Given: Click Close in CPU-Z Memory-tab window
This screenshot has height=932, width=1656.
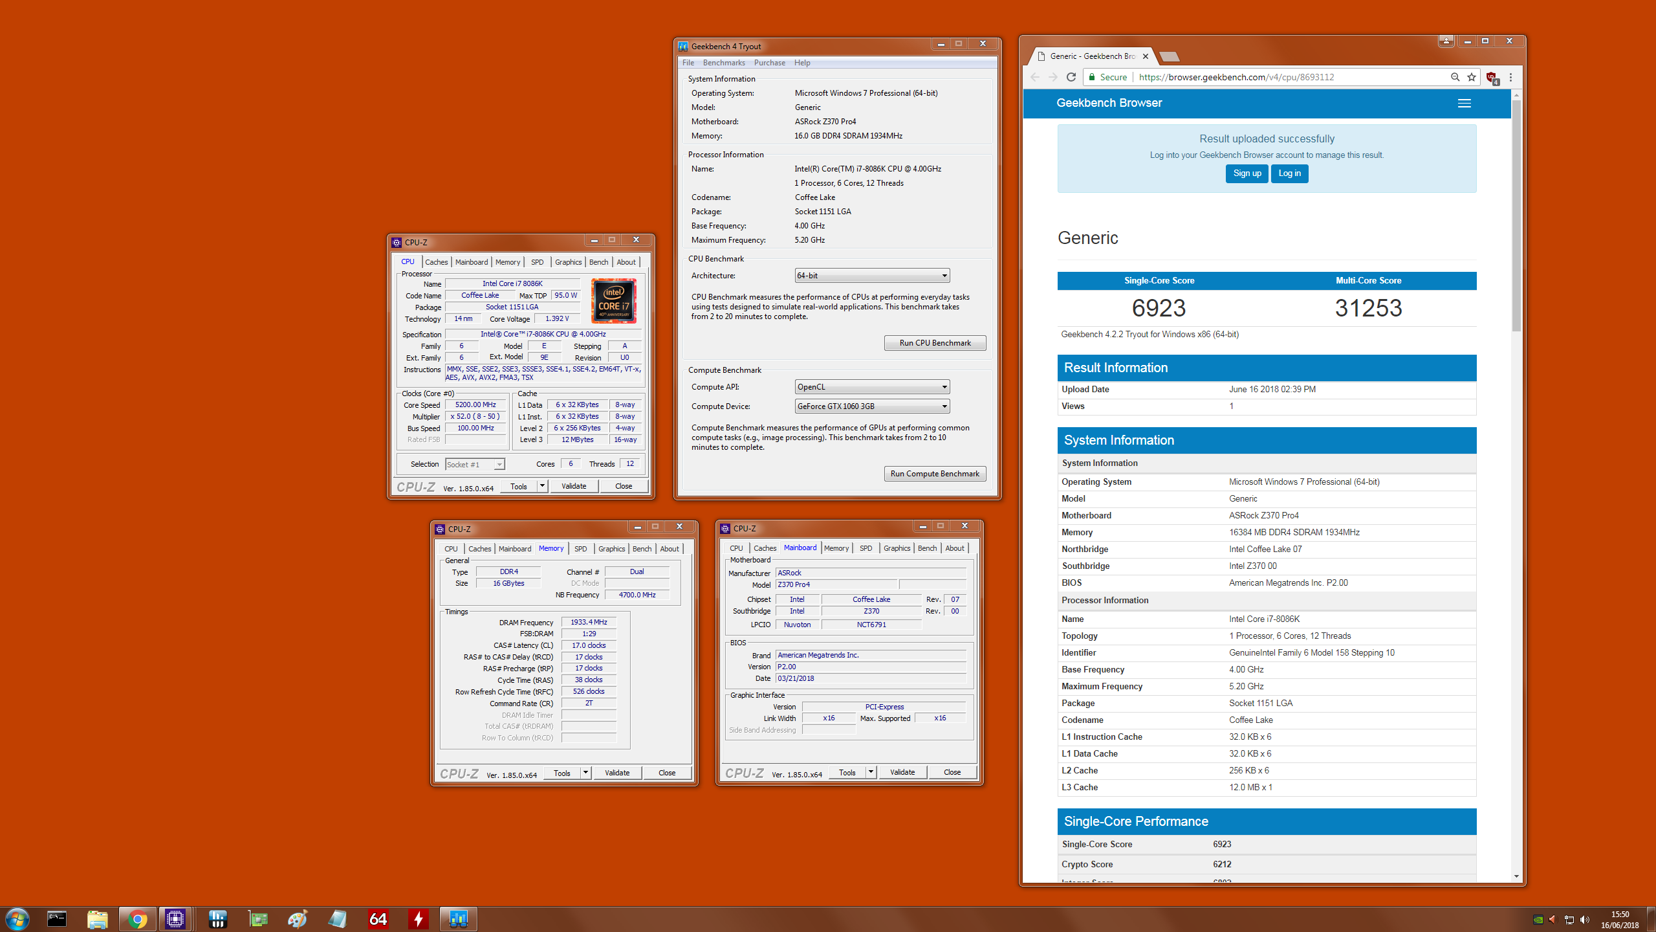Looking at the screenshot, I should [x=667, y=773].
